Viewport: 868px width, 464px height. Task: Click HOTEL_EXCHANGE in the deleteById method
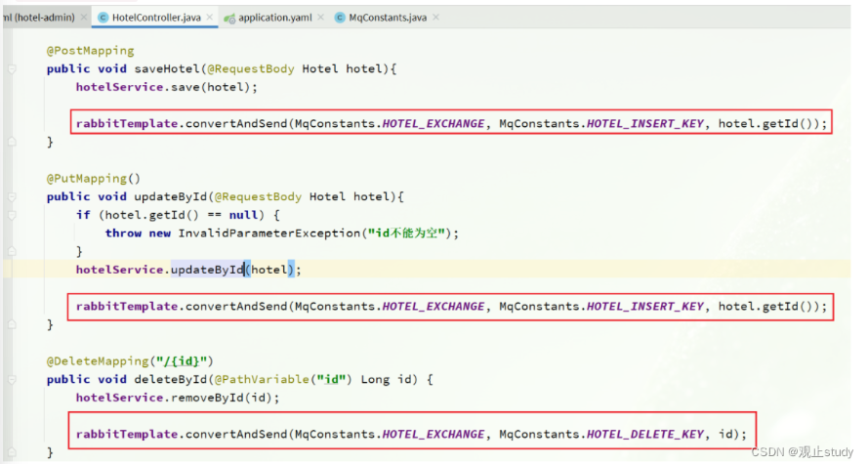pyautogui.click(x=433, y=435)
